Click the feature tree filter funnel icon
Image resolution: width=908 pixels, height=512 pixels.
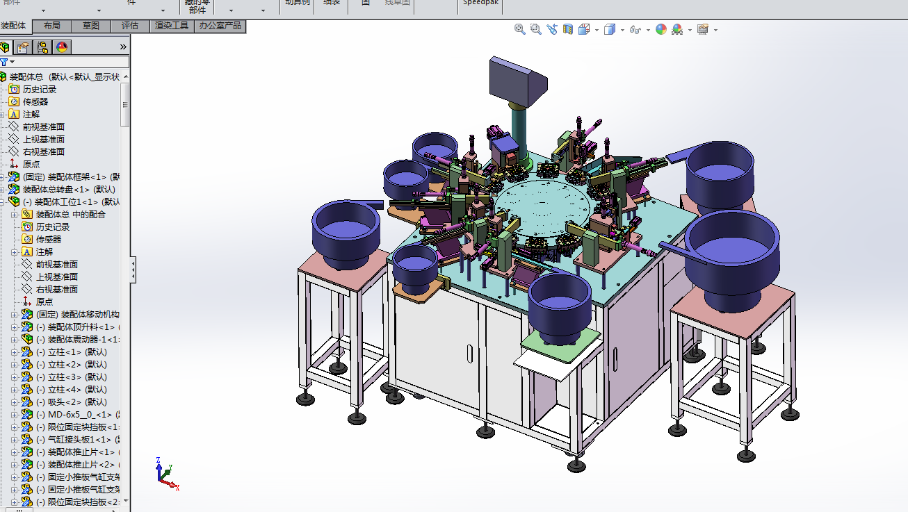4,62
